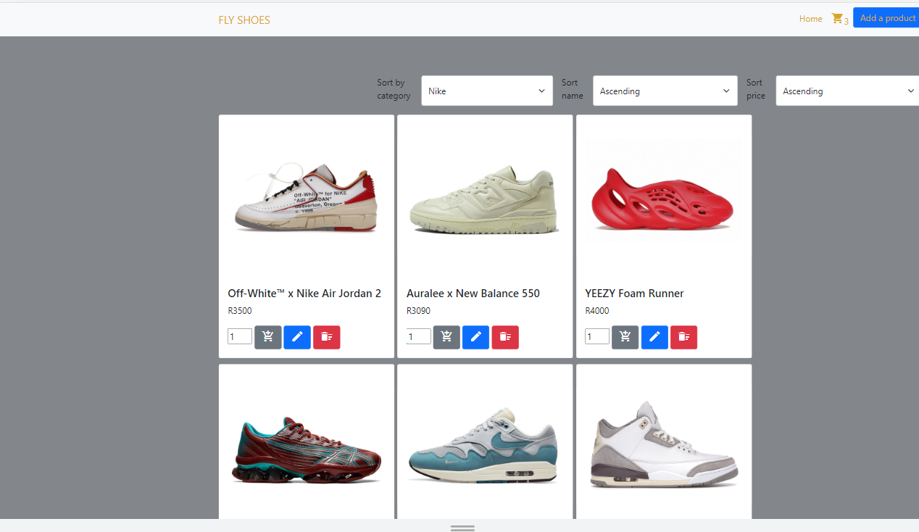Screen dimensions: 919x532
Task: View the red YEEZY Foam Runner image
Action: click(x=663, y=190)
